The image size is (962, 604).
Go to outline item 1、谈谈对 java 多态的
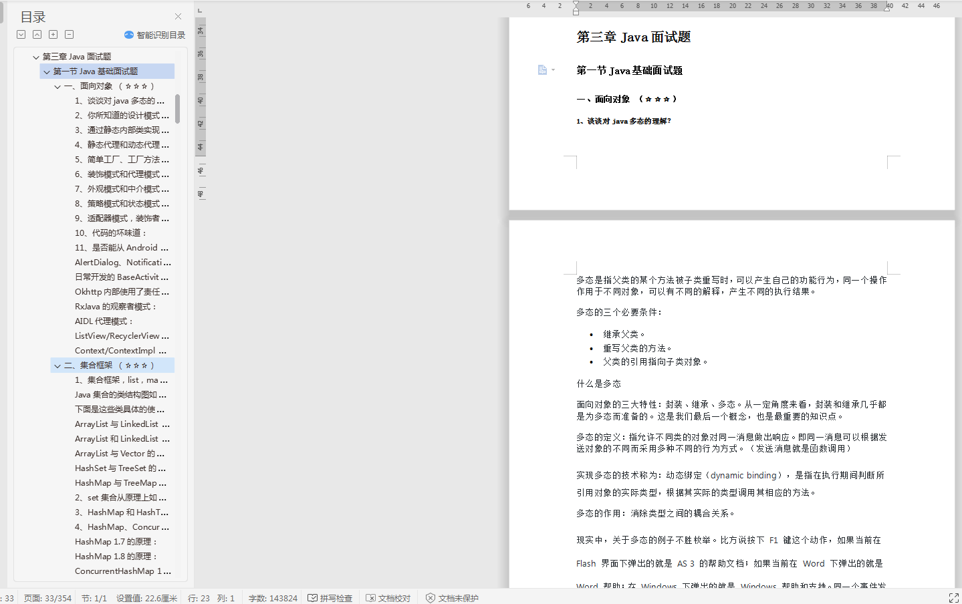pyautogui.click(x=120, y=101)
